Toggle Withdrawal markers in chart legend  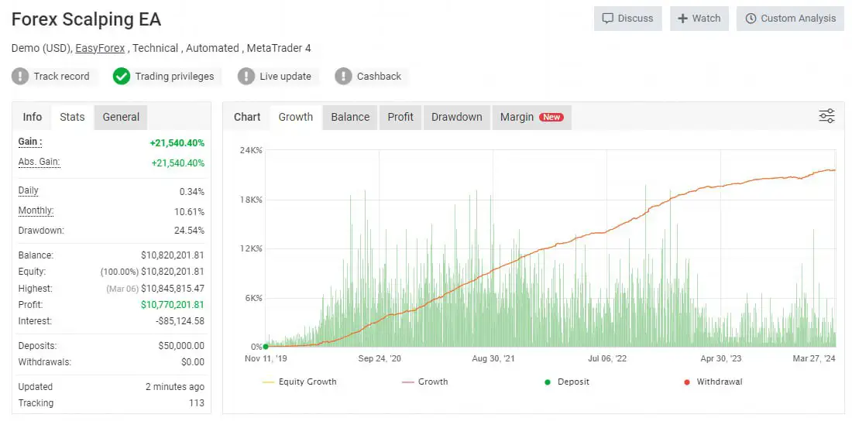(711, 382)
